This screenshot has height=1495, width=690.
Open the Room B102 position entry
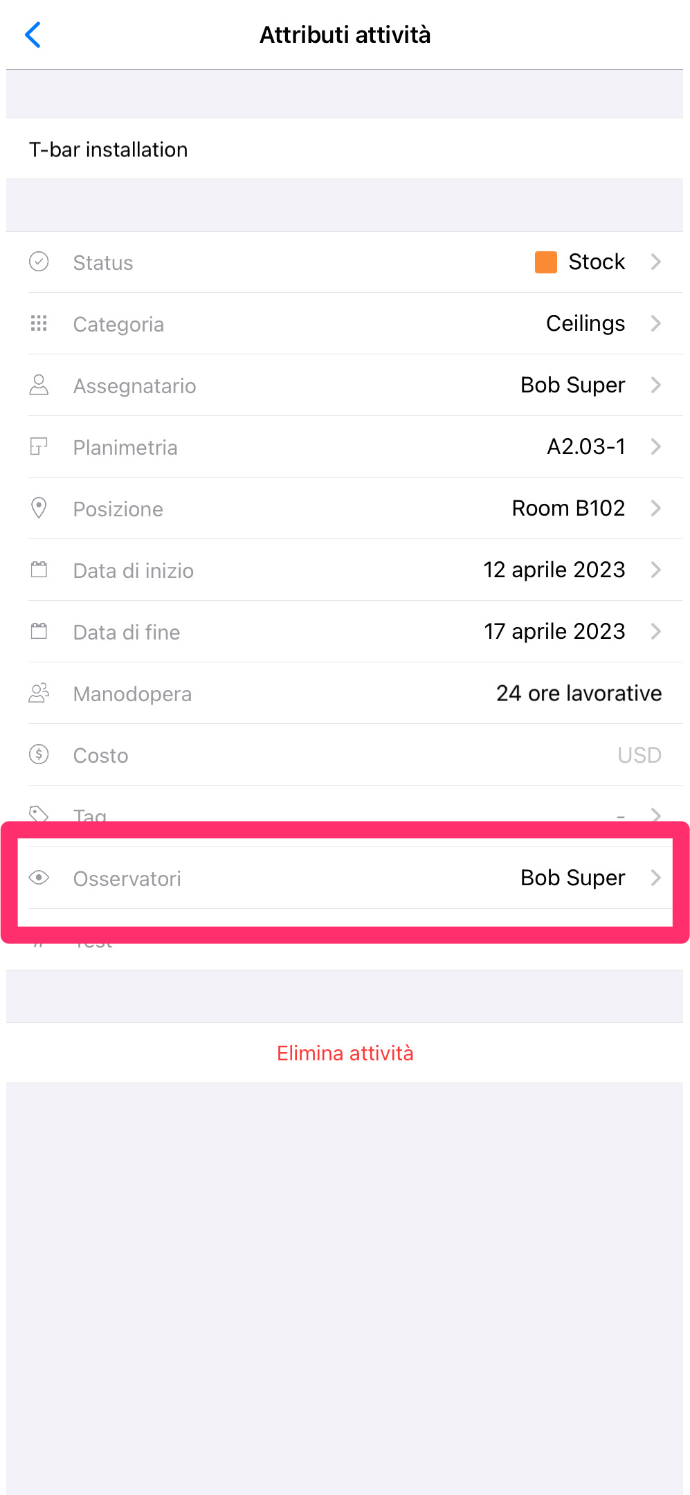(x=568, y=508)
